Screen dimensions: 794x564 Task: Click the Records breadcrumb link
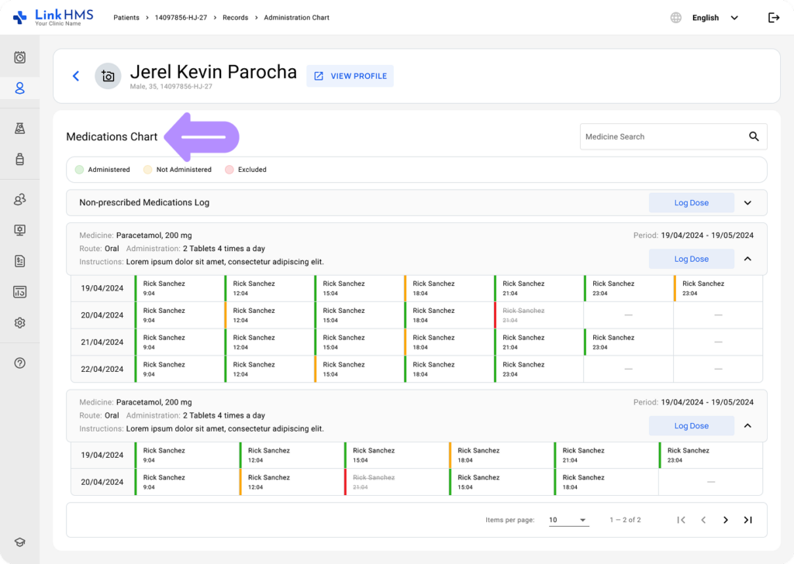tap(235, 18)
